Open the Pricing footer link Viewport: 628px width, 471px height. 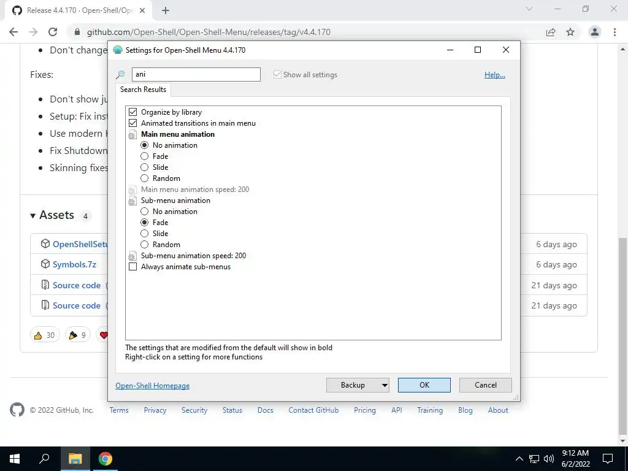click(365, 410)
